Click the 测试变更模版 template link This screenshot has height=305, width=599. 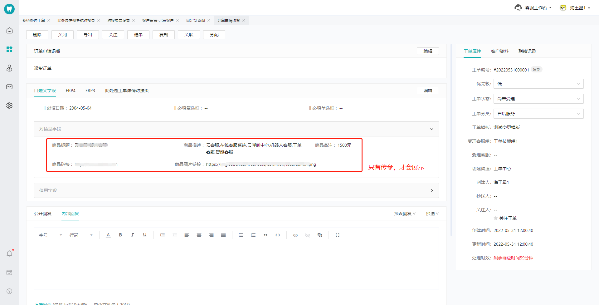[507, 127]
